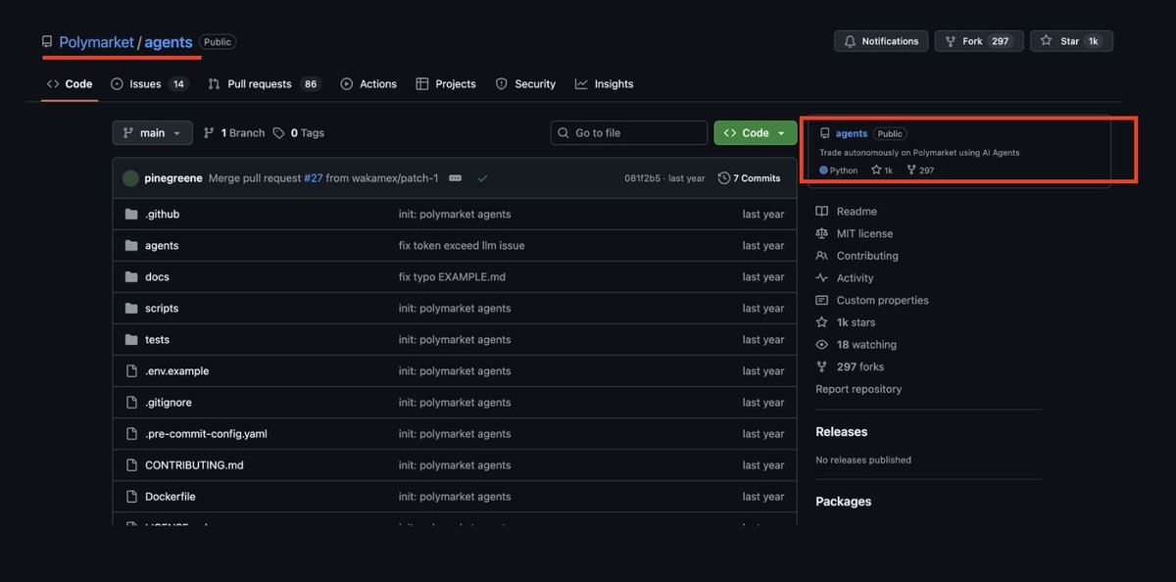Expand commit message ellipsis button
Screen dimensions: 1176x582
click(x=455, y=178)
